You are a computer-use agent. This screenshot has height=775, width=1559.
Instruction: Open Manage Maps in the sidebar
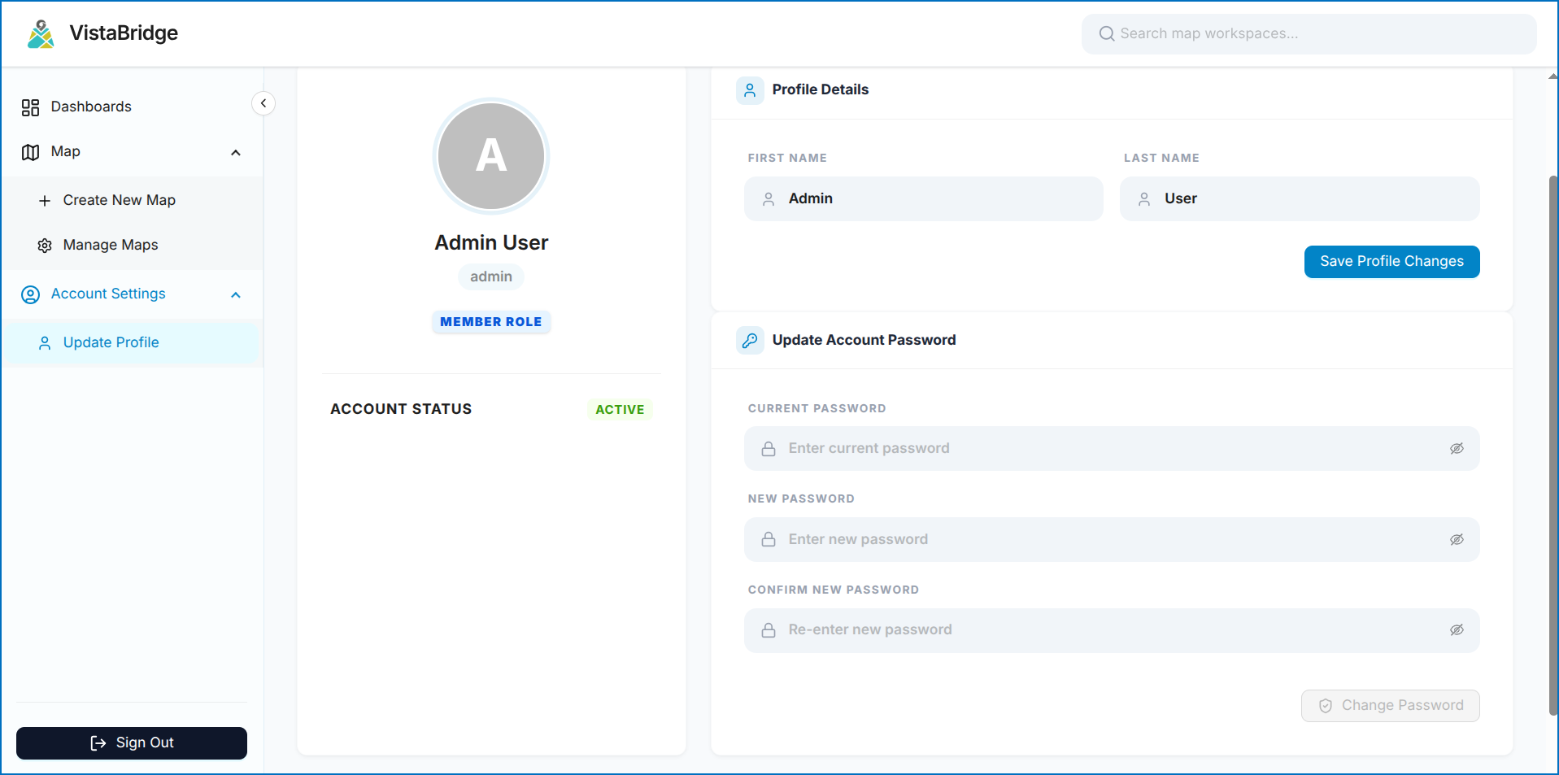tap(132, 246)
